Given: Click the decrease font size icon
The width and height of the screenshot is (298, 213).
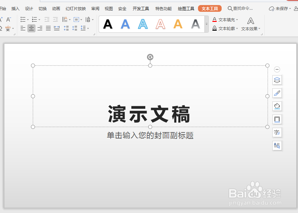Looking at the screenshot, I should 8,20.
